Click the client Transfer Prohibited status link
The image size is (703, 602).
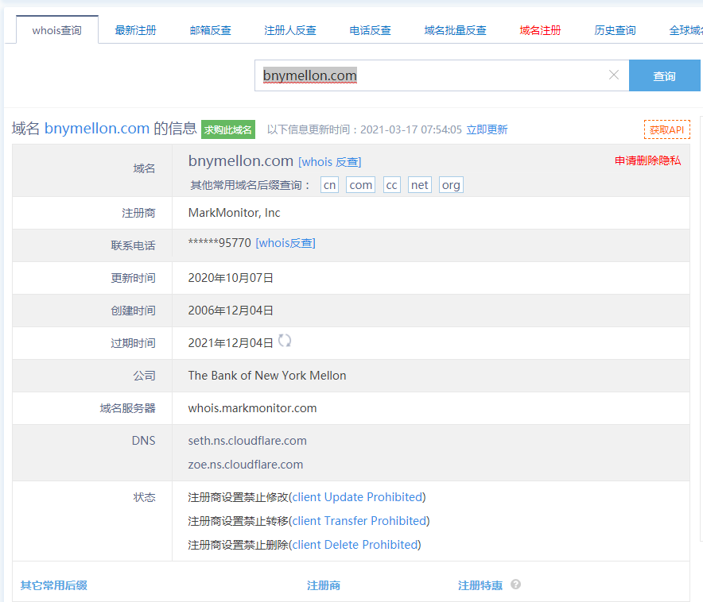pos(359,521)
